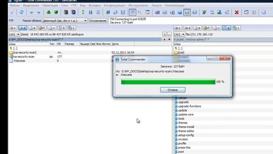273x154 pixels.
Task: Select drive e in left panel
Action: pos(32,28)
